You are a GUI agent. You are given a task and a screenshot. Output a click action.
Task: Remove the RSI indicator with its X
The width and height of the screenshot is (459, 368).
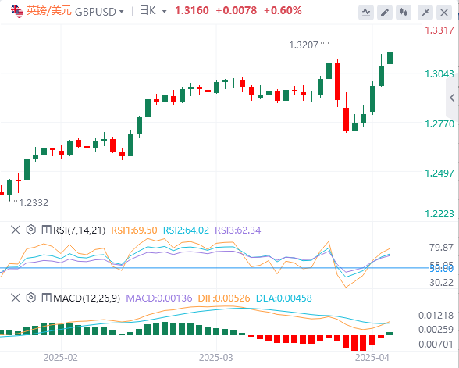point(16,230)
